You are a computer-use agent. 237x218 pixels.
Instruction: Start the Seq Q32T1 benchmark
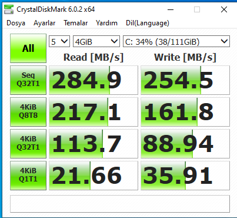[x=28, y=80]
